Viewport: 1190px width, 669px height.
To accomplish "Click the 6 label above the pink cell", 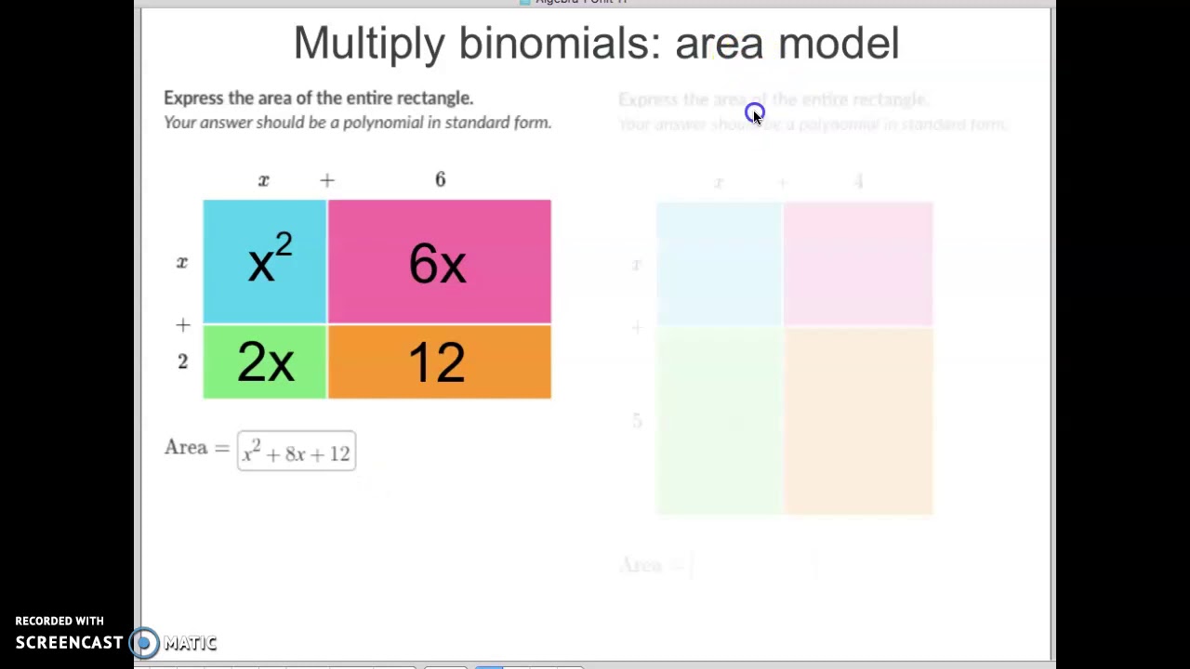I will coord(441,179).
